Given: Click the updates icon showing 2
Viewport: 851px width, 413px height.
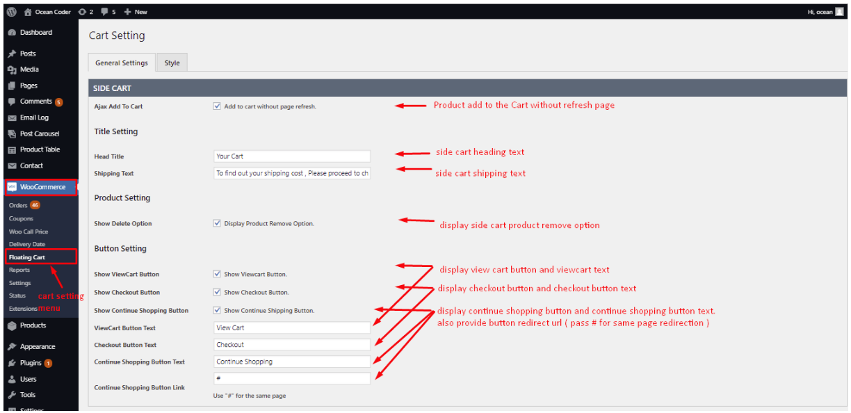Looking at the screenshot, I should [83, 12].
